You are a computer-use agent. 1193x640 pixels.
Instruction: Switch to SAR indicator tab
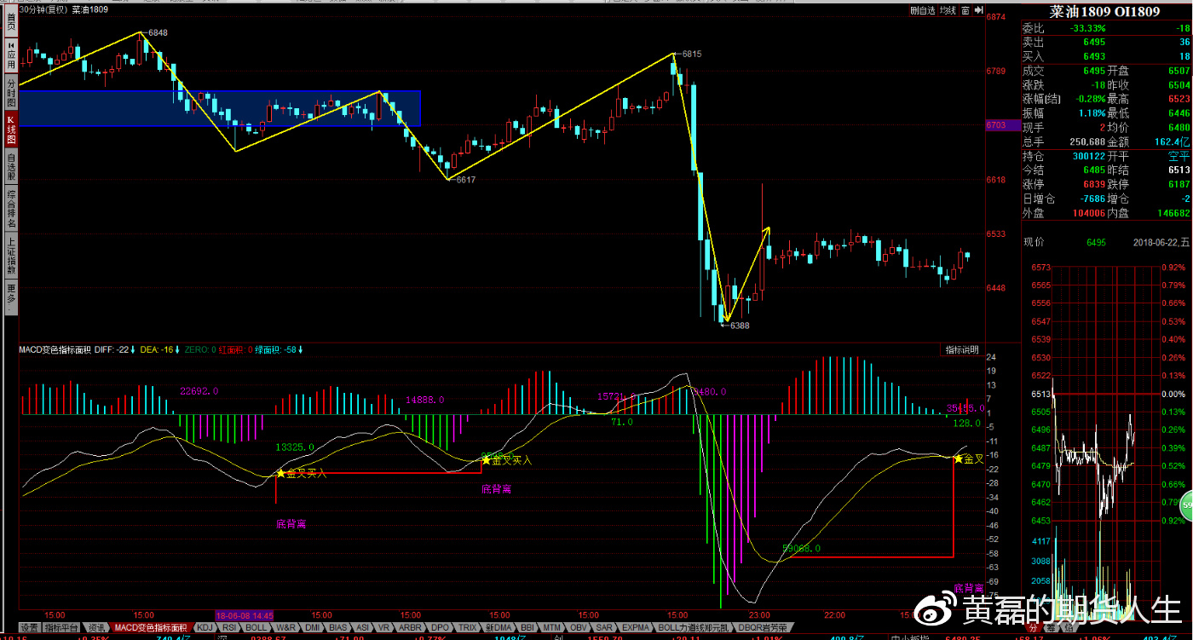604,627
